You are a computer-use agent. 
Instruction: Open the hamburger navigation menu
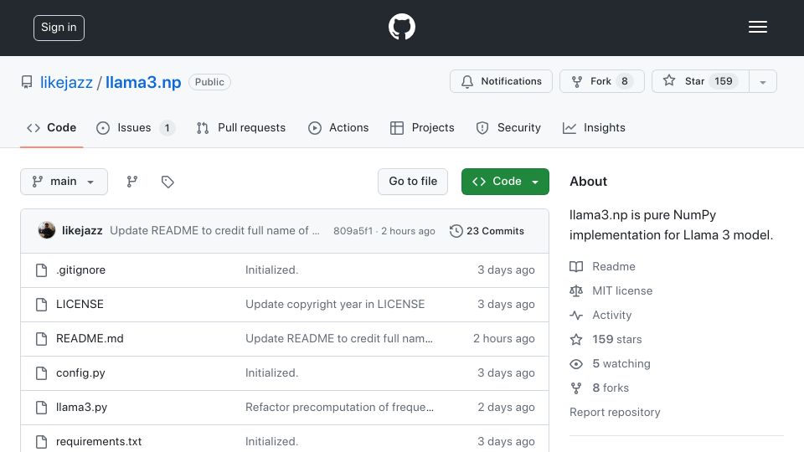point(757,27)
